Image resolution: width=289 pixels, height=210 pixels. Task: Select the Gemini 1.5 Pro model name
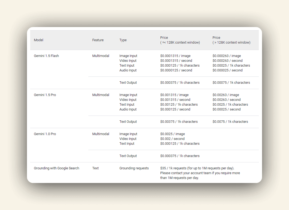45,95
